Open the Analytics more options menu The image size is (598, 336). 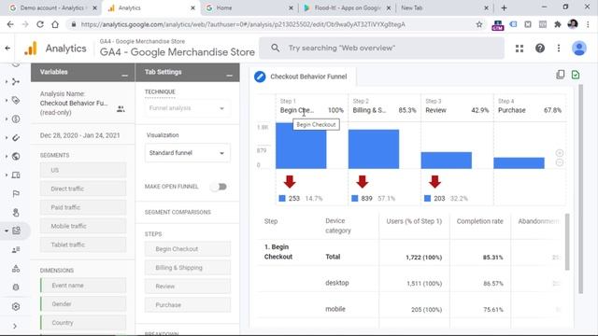pyautogui.click(x=559, y=49)
